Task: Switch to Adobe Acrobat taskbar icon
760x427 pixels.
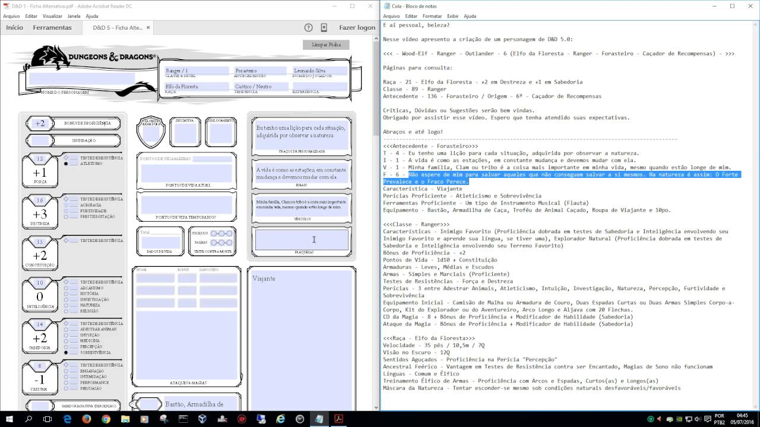Action: tap(338, 419)
